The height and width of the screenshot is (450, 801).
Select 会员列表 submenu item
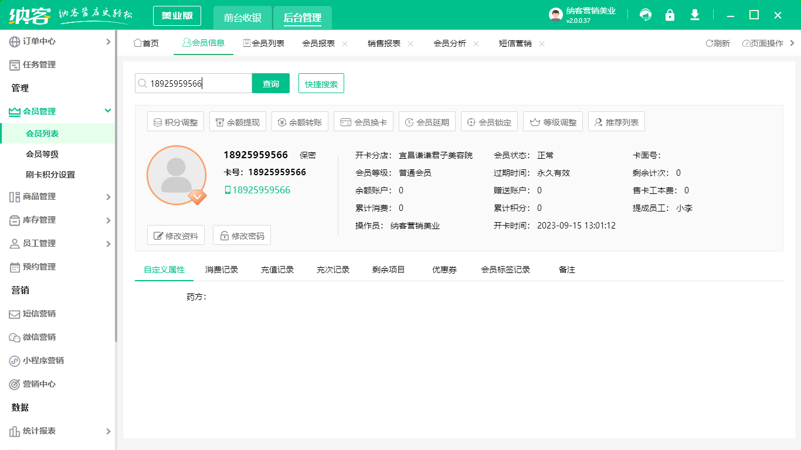(x=57, y=134)
